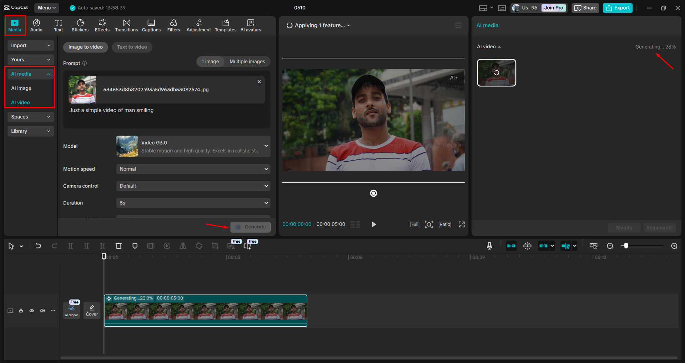Open the Transitions panel
The height and width of the screenshot is (363, 685).
tap(126, 25)
